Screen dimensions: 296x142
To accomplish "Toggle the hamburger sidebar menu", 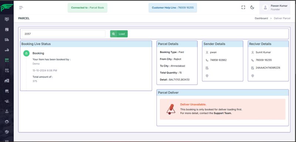I will pyautogui.click(x=21, y=7).
